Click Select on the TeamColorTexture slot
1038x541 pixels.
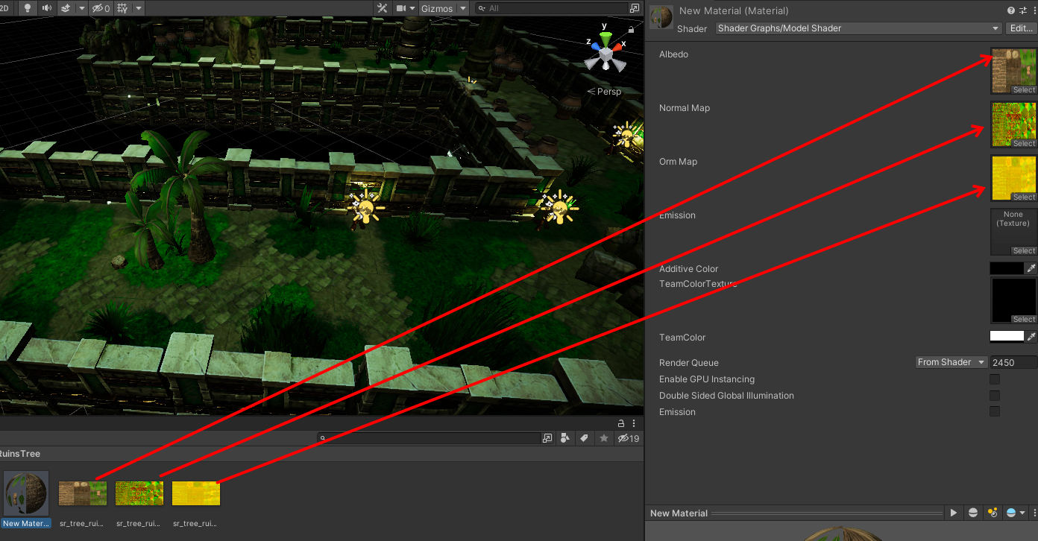tap(1024, 320)
